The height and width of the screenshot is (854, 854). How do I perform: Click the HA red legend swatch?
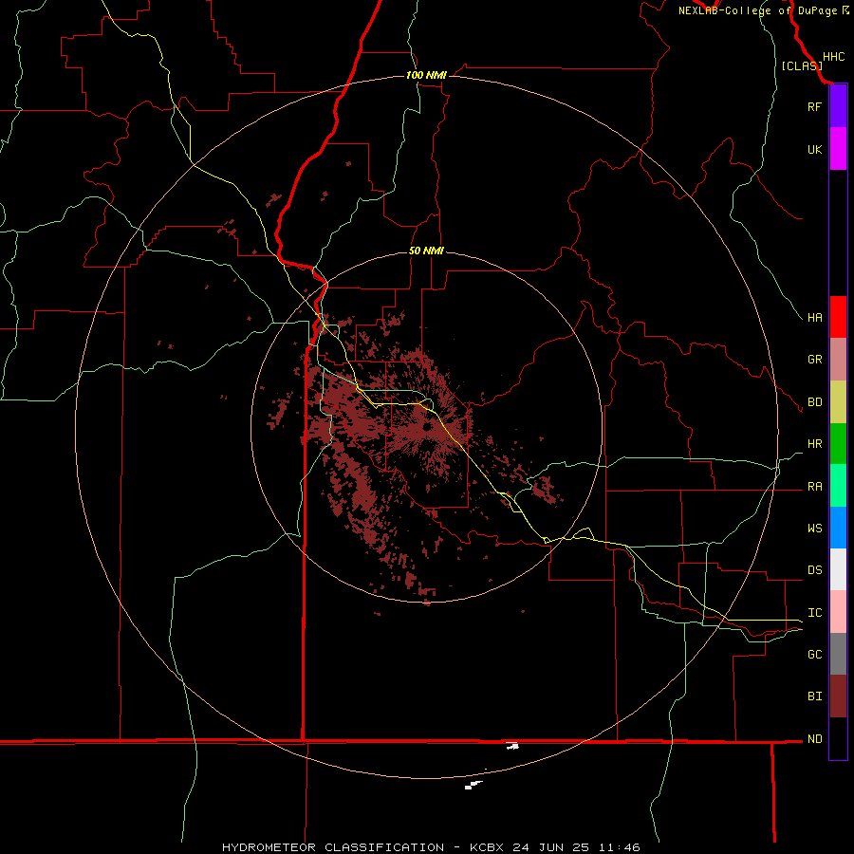point(838,317)
